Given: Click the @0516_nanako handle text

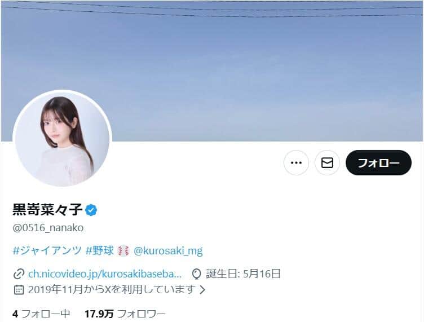Looking at the screenshot, I should pos(48,228).
